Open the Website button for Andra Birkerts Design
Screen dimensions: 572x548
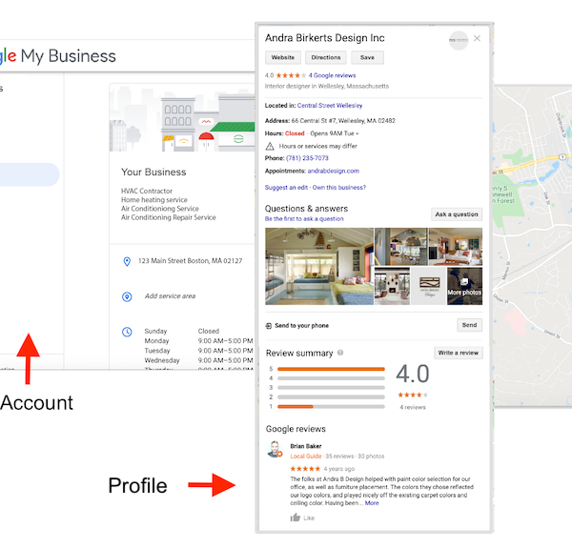pos(282,58)
